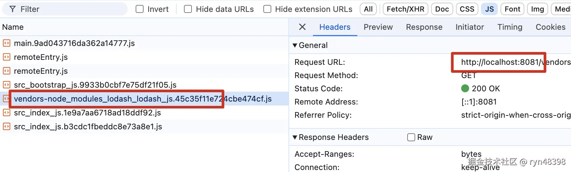The image size is (571, 172).
Task: Click the script icon beside src_index_js.1e9a7aa6718ad18ddf92.js
Action: 7,112
